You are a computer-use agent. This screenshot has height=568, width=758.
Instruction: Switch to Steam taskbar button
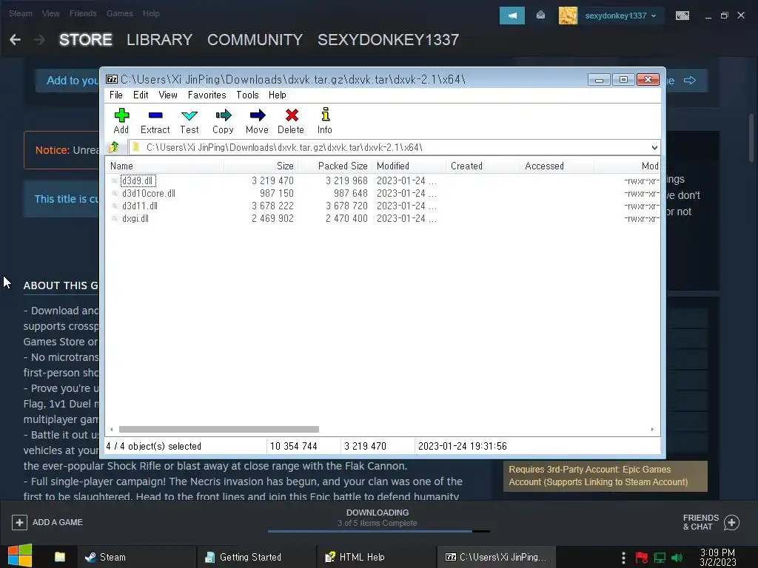pyautogui.click(x=136, y=557)
